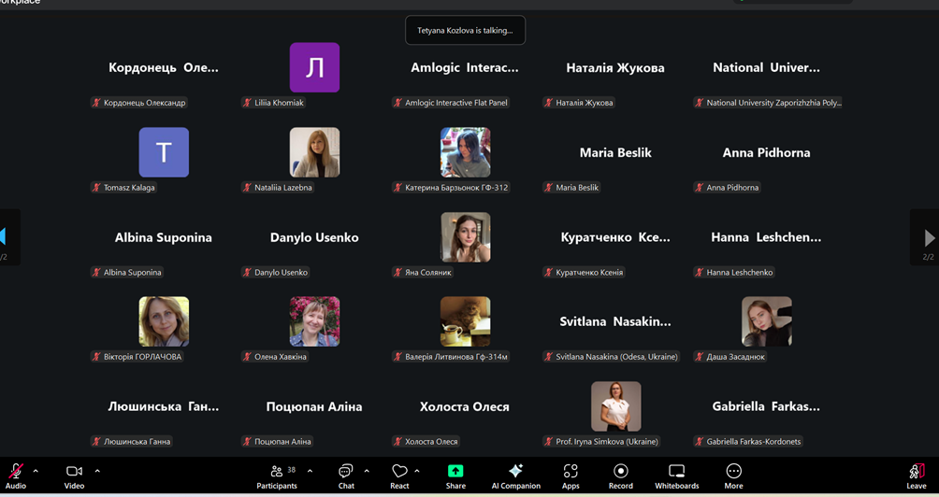This screenshot has height=497, width=939.
Task: Select Liliia Khomiak's purple avatar tile
Action: click(x=314, y=67)
